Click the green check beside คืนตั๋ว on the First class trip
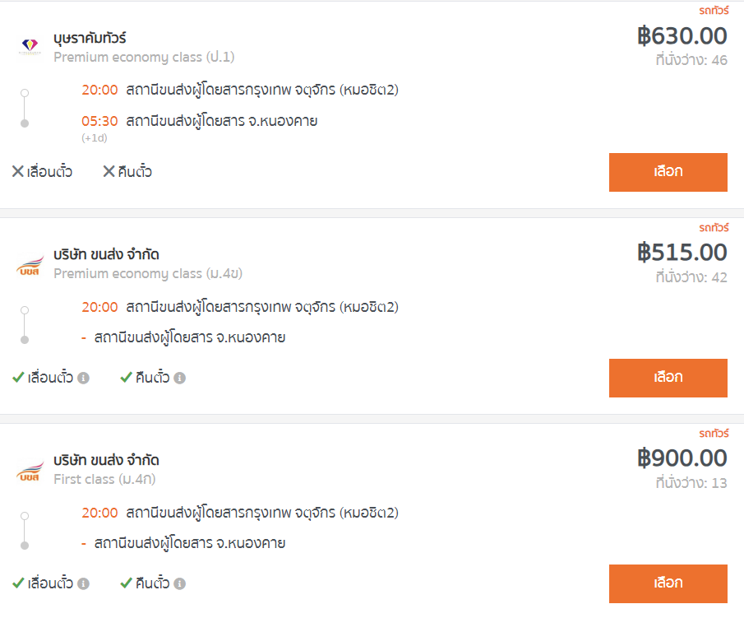Screen dimensions: 744x618 (x=126, y=583)
